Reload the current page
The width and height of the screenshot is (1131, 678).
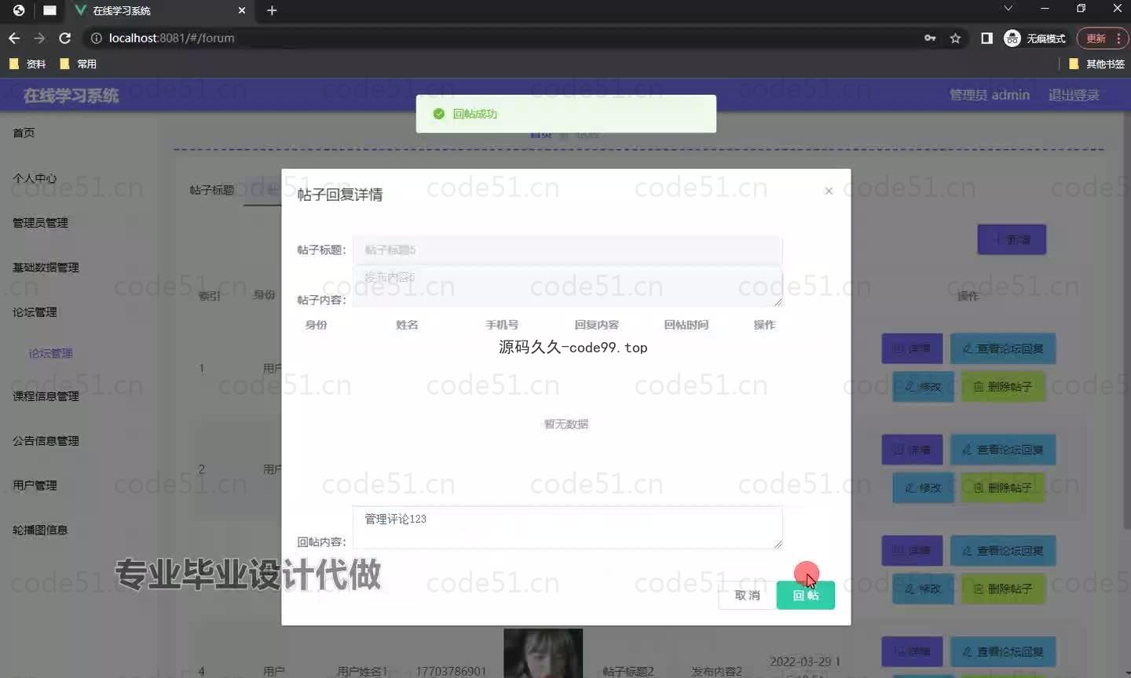coord(65,38)
